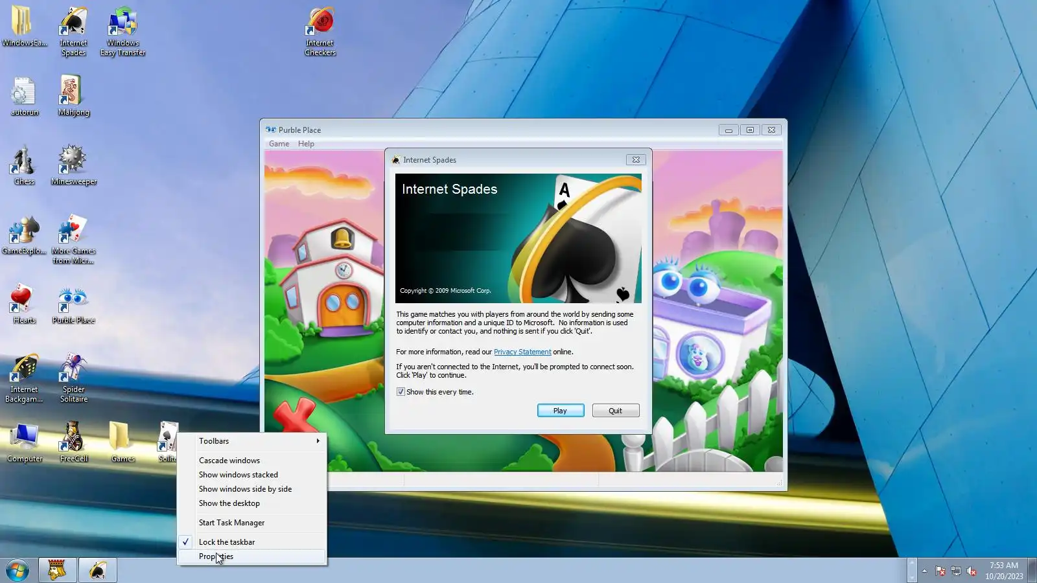The height and width of the screenshot is (583, 1037).
Task: Choose 'Show windows stacked' option
Action: click(252, 475)
